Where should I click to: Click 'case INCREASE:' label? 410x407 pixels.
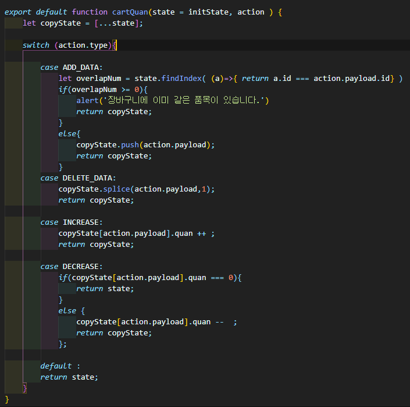pyautogui.click(x=72, y=222)
